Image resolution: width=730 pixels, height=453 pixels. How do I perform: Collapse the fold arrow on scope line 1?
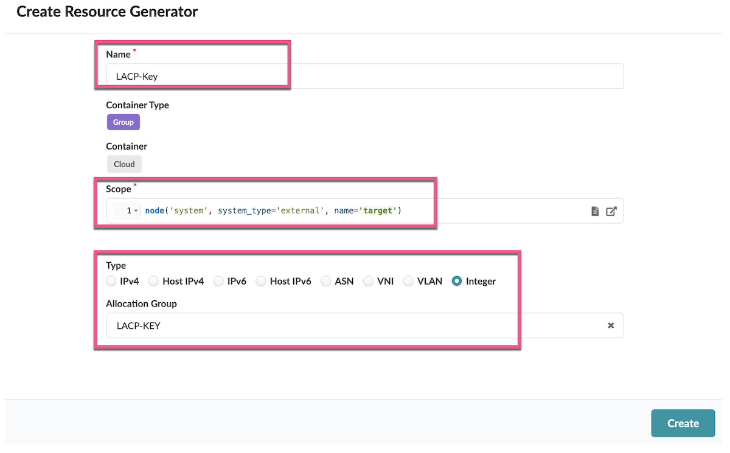[x=136, y=211]
